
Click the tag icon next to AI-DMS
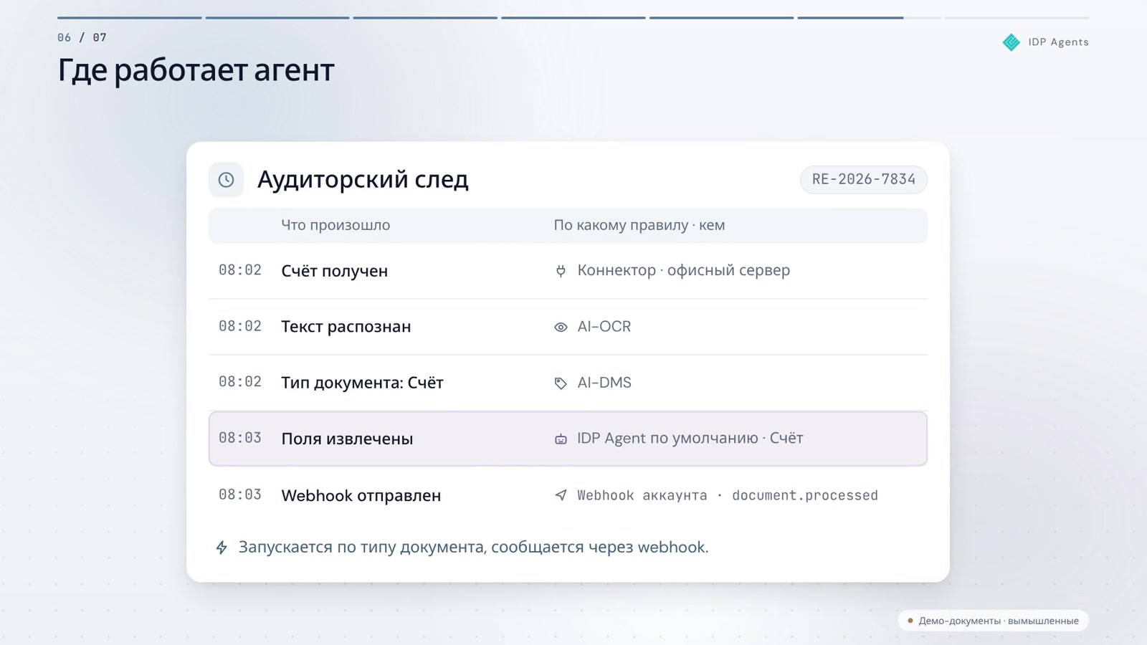[x=561, y=383]
